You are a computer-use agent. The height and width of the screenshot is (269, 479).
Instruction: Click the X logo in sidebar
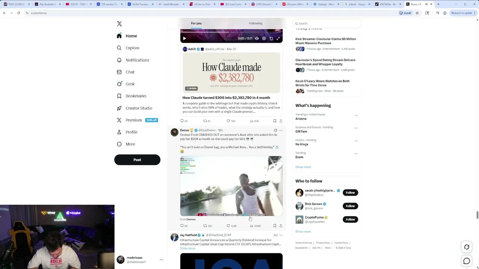click(x=119, y=24)
